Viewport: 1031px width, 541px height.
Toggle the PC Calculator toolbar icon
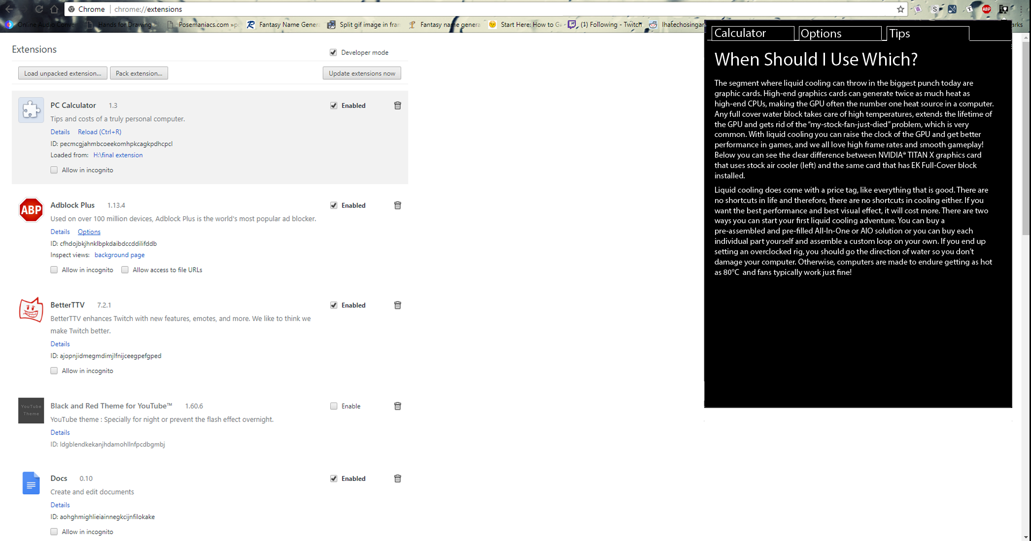(x=1003, y=9)
